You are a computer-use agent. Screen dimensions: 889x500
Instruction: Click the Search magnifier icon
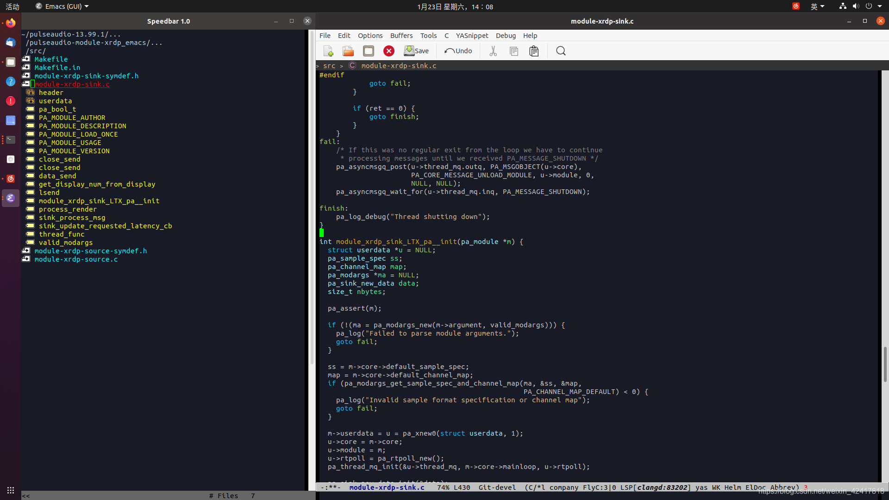pyautogui.click(x=561, y=51)
